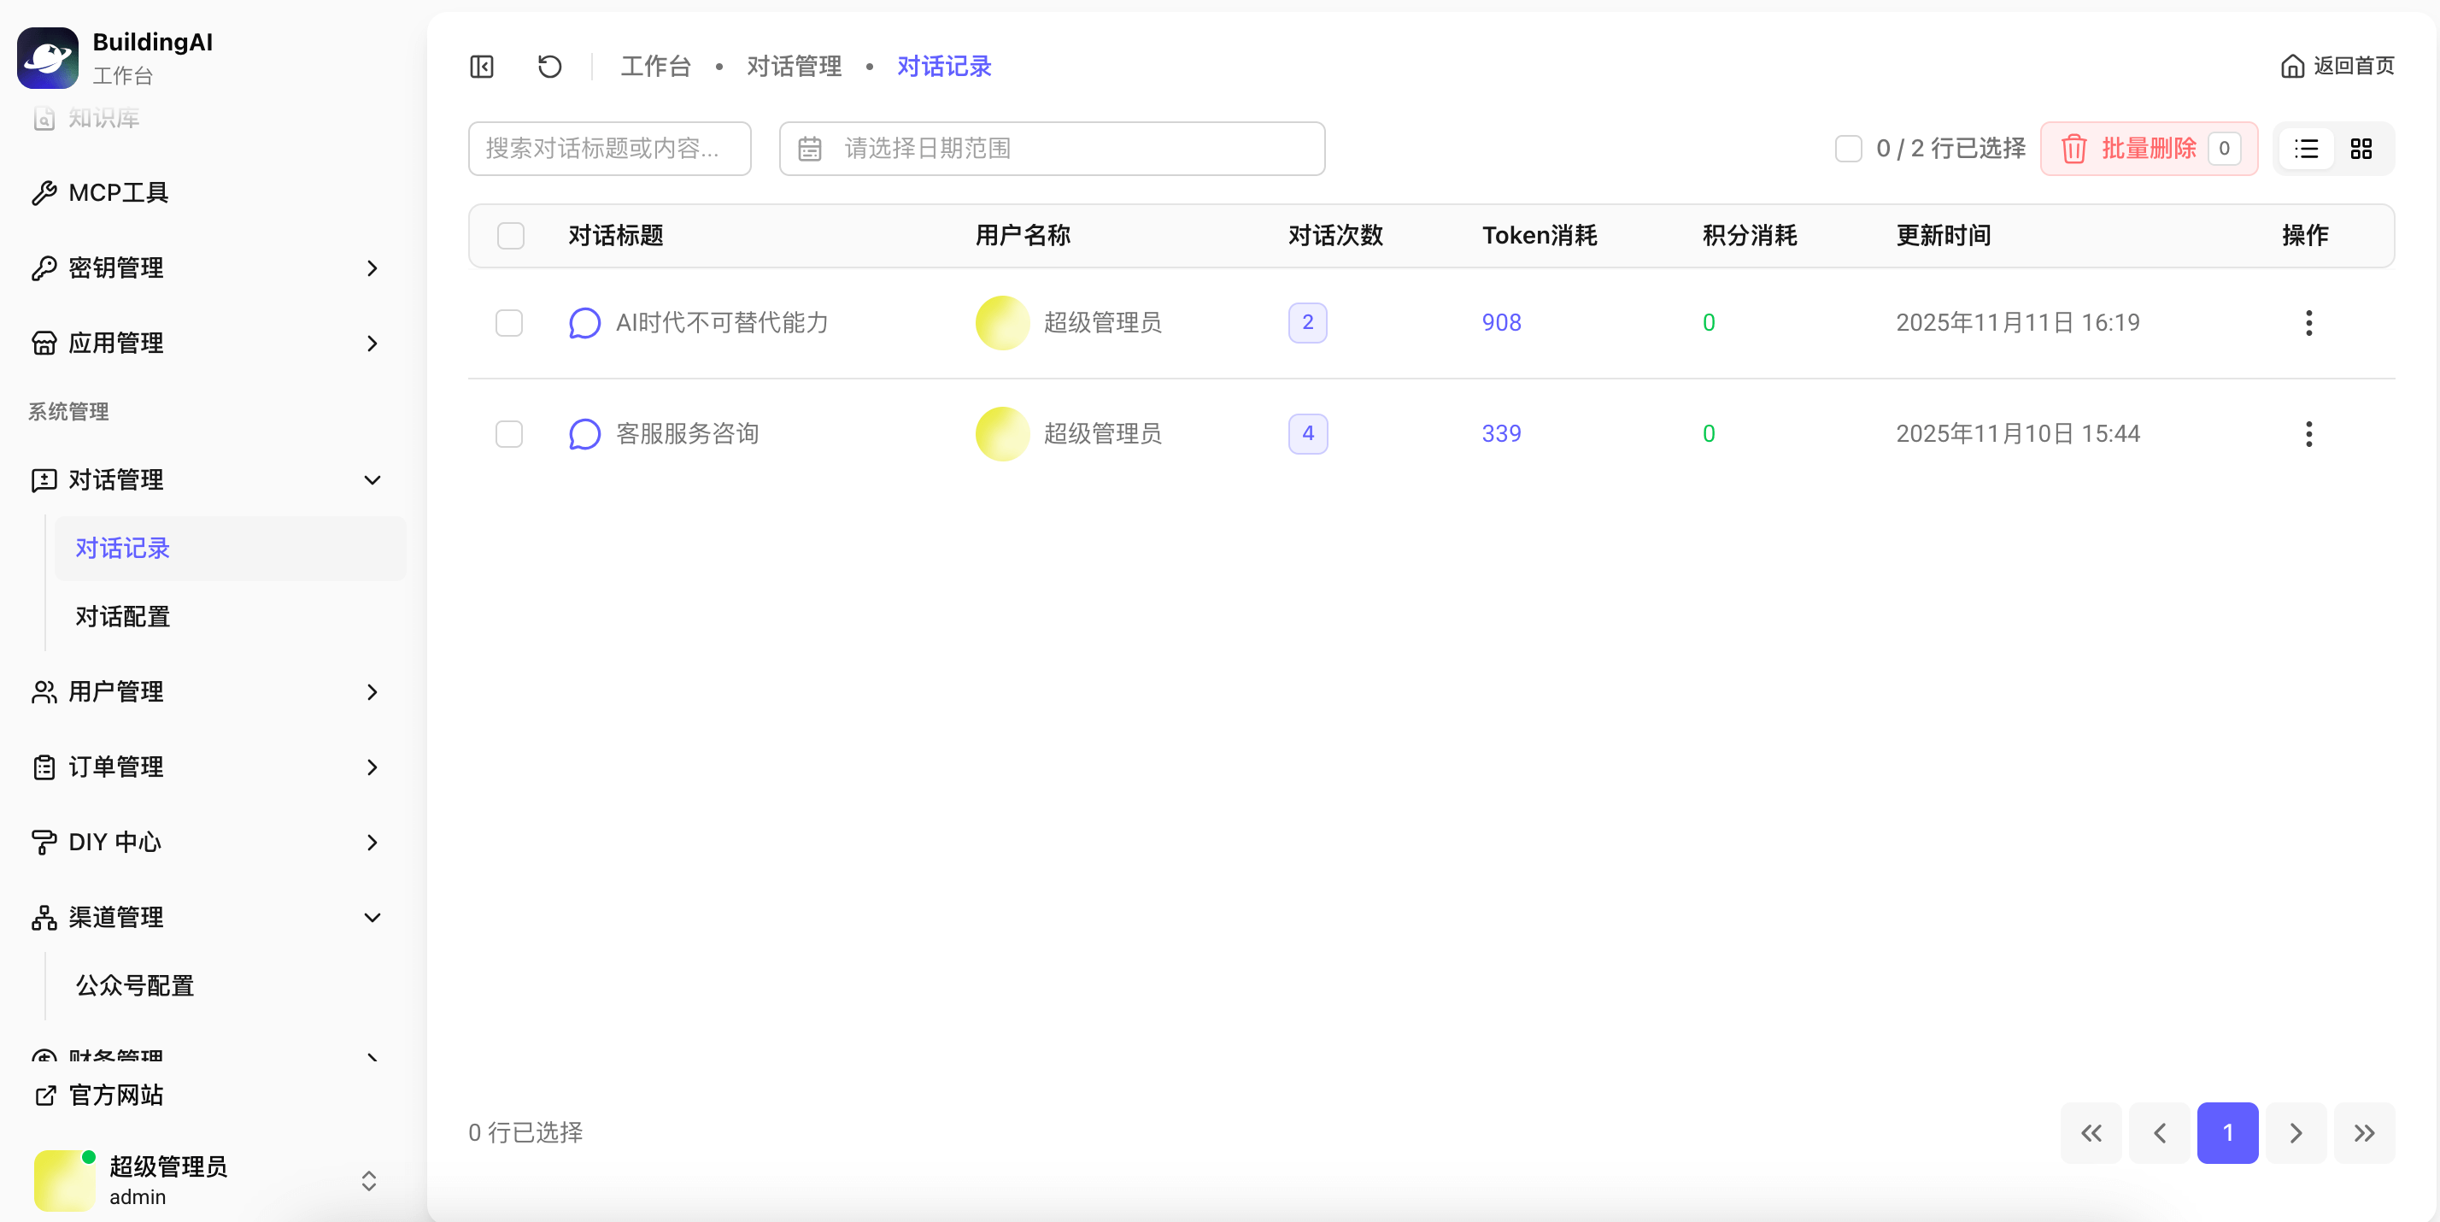Check the 客服服务咨询 row checkbox
The width and height of the screenshot is (2440, 1222).
509,434
